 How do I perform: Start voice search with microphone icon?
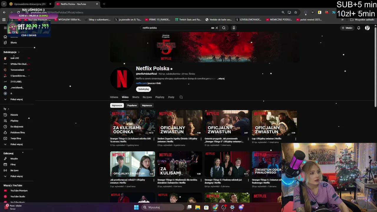tap(234, 28)
